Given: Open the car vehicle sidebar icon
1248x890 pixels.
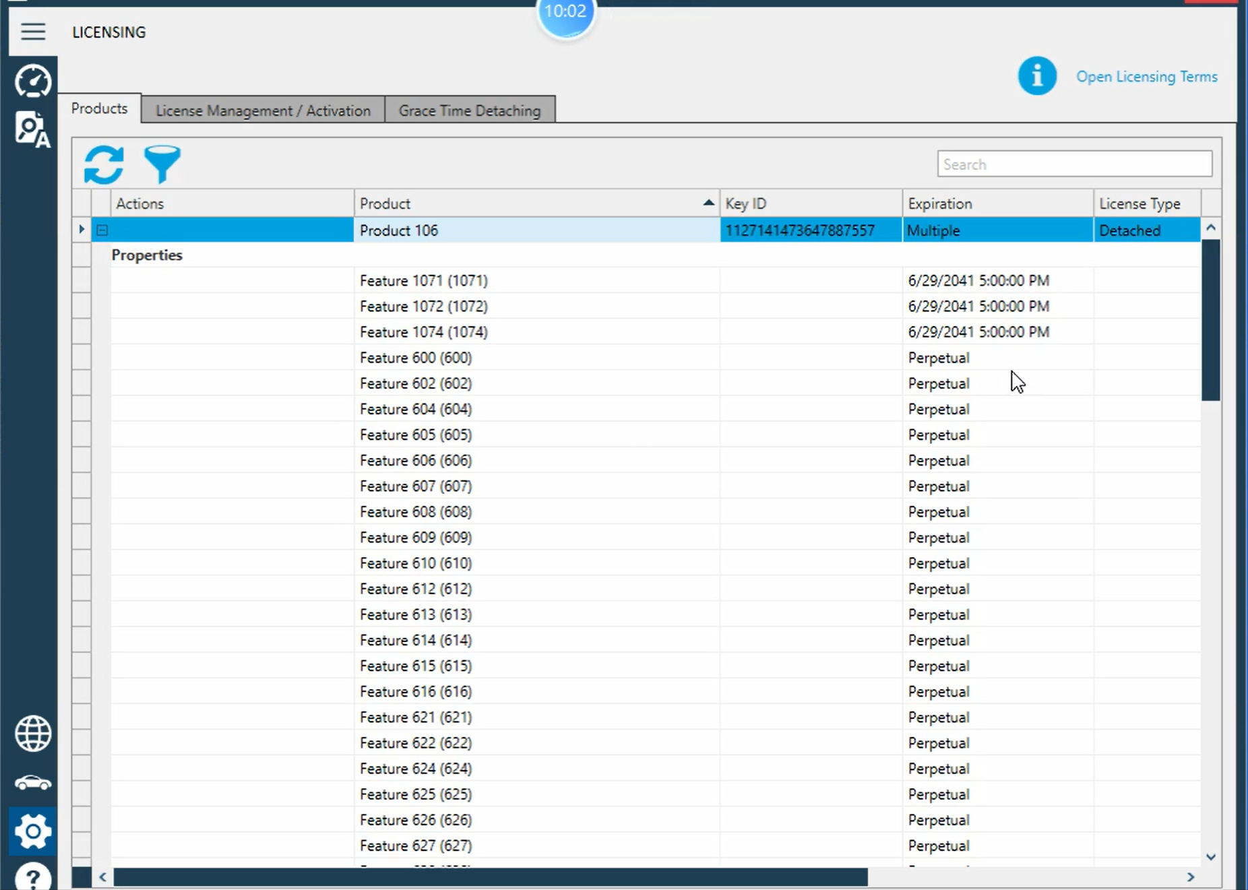Looking at the screenshot, I should pos(33,783).
